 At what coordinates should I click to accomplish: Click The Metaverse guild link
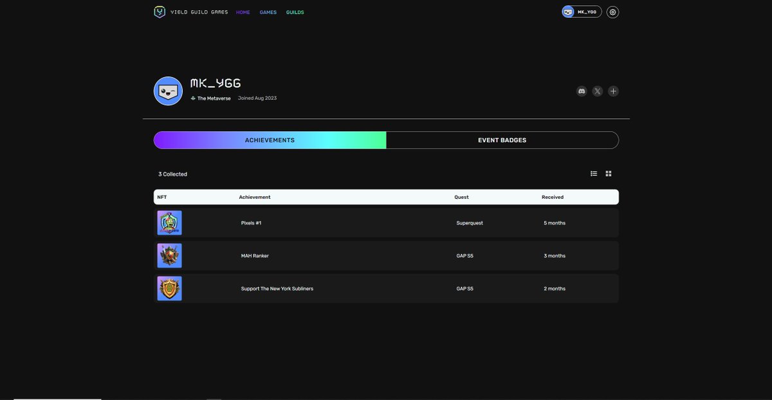(x=214, y=98)
